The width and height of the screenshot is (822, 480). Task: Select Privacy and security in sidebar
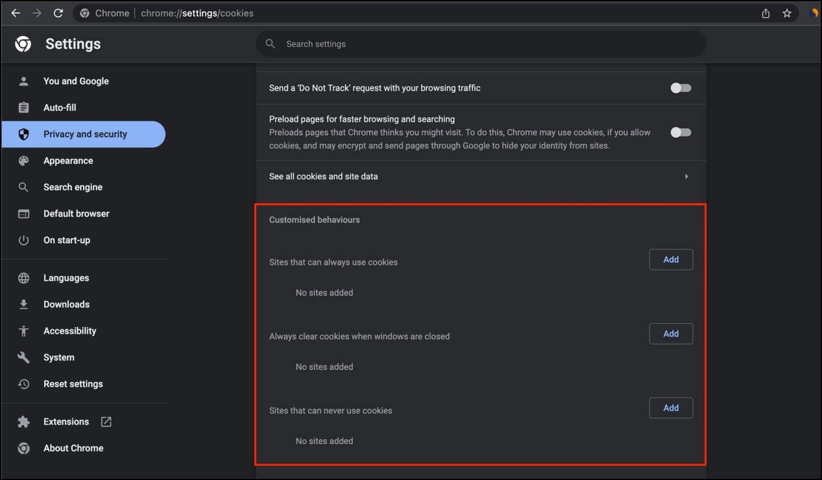point(84,134)
